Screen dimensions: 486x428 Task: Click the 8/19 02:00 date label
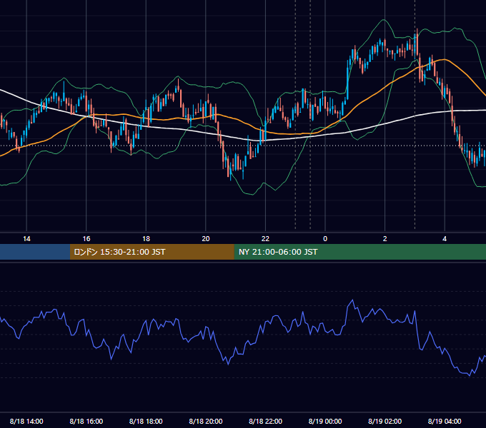pos(385,421)
